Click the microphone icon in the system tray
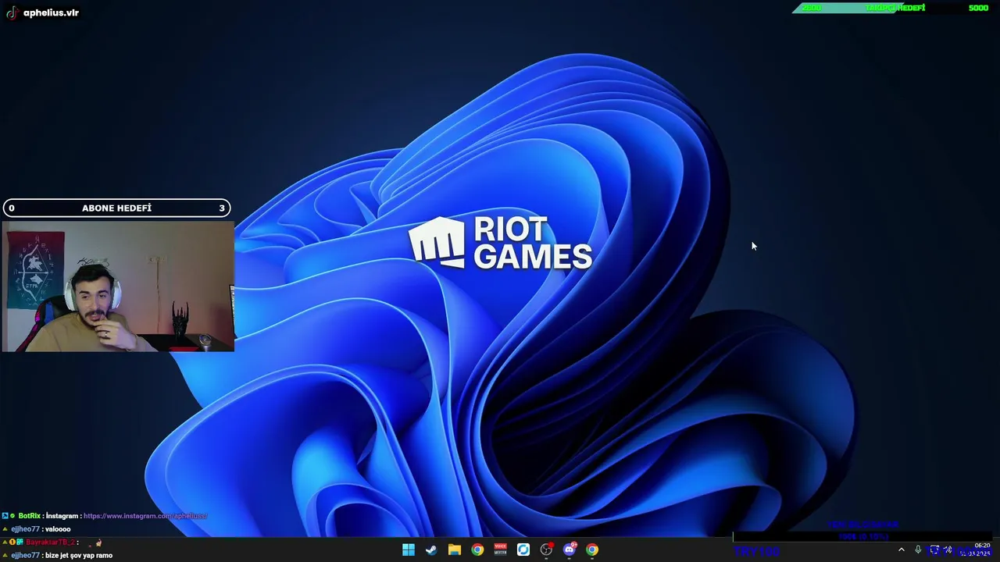 [x=918, y=550]
